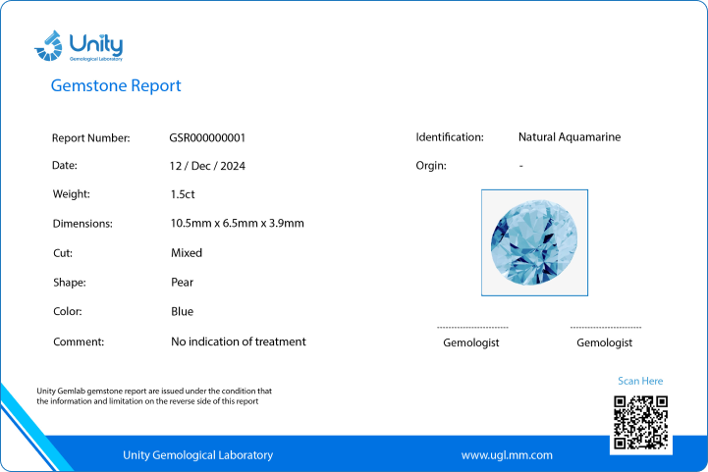Click the Shape value Pear
Viewport: 708px width, 472px height.
pos(182,283)
